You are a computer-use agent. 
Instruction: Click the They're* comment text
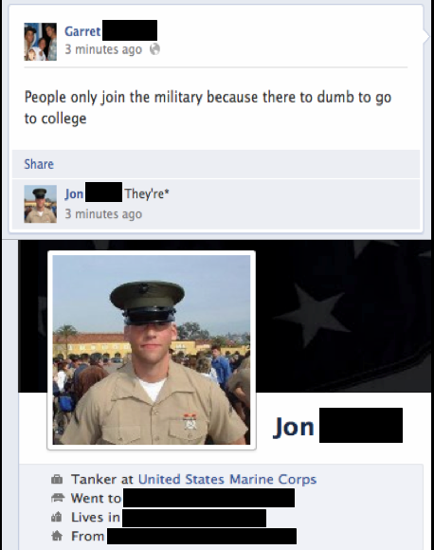[147, 193]
